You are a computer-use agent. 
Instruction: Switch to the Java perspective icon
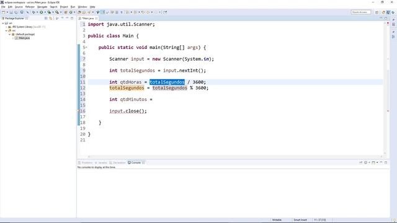pos(388,12)
